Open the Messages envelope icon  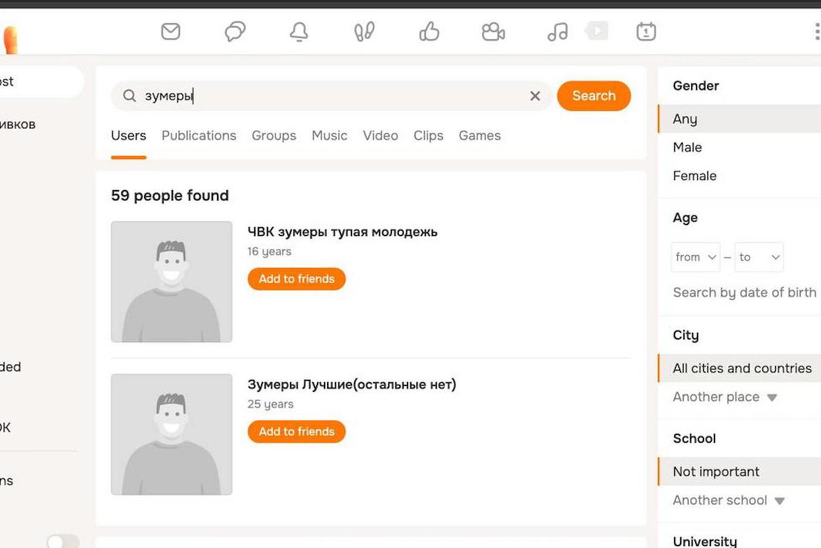point(171,32)
